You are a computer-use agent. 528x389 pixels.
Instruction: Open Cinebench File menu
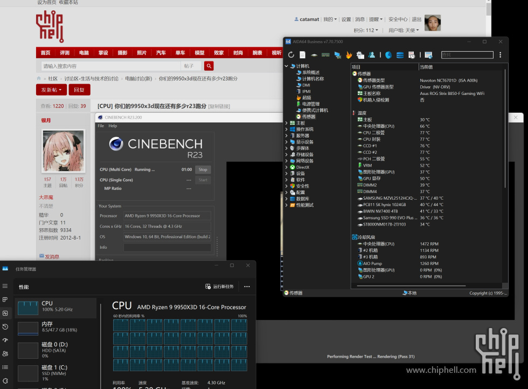pyautogui.click(x=101, y=126)
